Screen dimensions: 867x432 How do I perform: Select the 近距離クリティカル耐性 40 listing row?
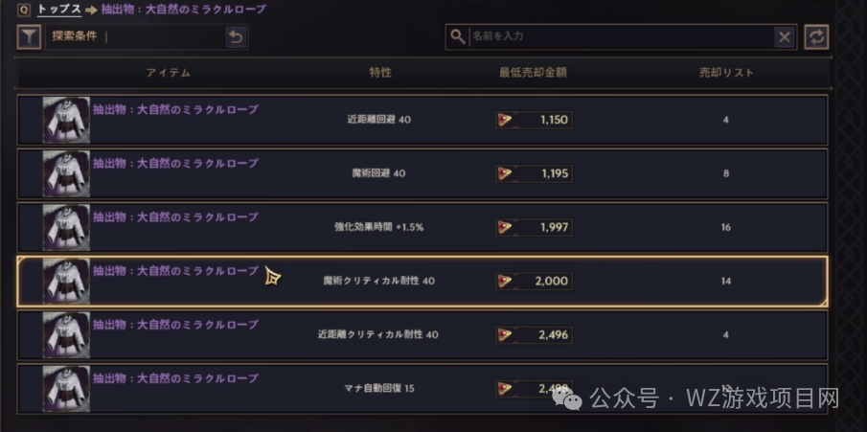point(422,335)
